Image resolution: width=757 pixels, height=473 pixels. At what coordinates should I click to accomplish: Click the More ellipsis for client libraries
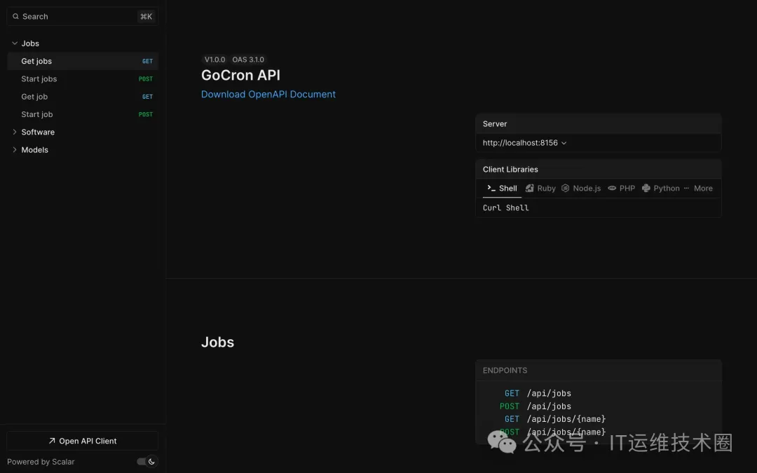pos(686,188)
